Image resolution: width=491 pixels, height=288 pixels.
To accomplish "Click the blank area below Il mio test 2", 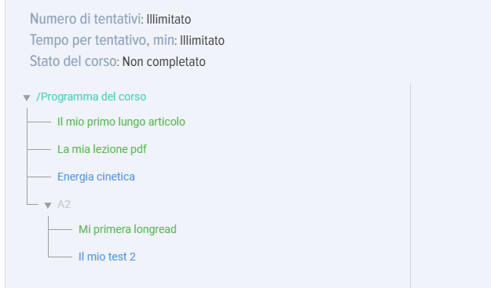I will (x=207, y=277).
